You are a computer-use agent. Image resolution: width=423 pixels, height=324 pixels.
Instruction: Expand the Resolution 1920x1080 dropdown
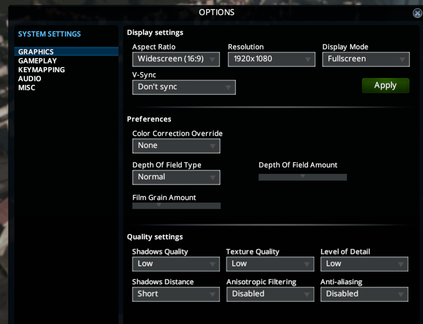[x=272, y=59]
